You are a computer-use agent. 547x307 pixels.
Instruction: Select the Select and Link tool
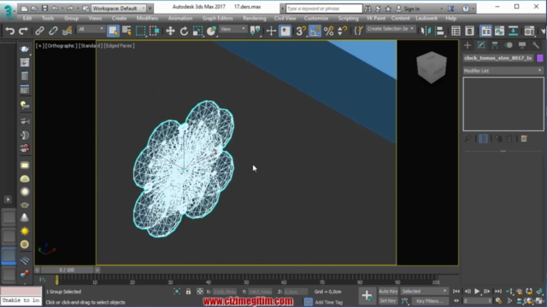point(39,31)
